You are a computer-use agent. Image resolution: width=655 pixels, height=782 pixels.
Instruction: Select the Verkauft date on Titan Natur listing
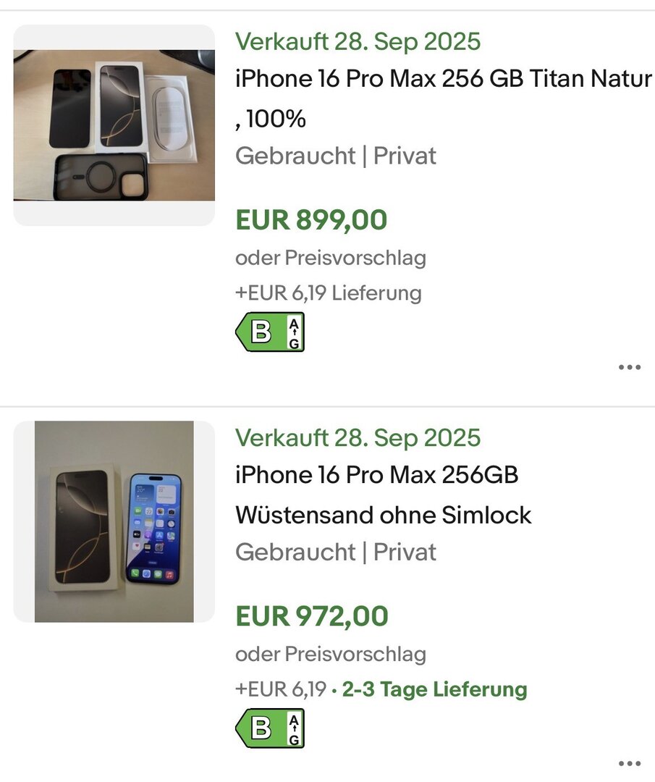358,41
